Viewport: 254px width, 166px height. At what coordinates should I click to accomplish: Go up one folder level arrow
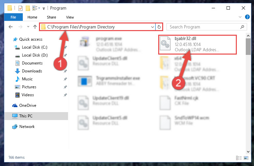(x=35, y=27)
